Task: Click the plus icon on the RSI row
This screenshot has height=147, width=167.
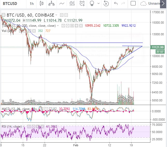Action: tap(38, 127)
